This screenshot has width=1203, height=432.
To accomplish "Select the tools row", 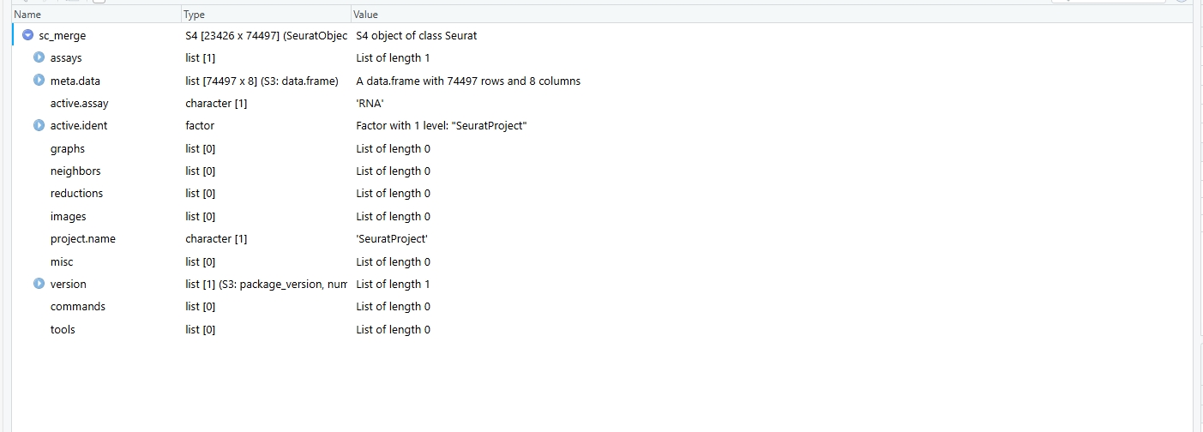I will (x=602, y=330).
